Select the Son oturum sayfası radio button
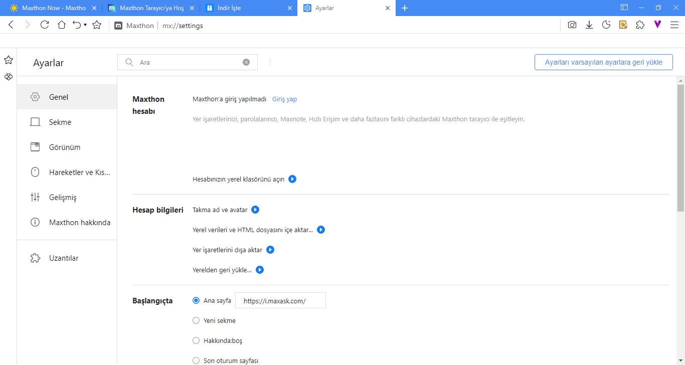The height and width of the screenshot is (365, 685). (x=196, y=360)
